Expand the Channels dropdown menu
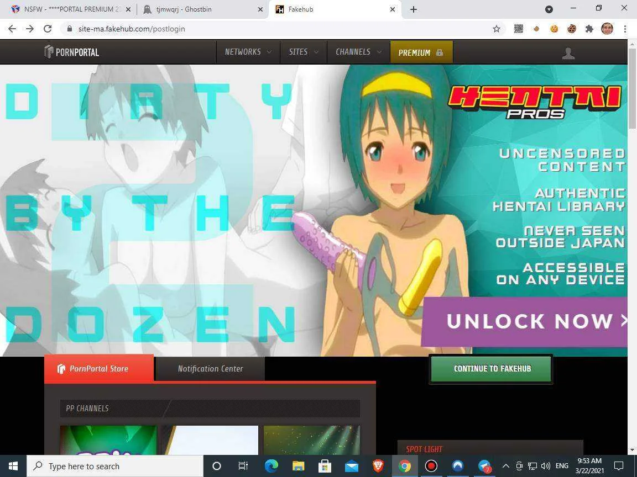This screenshot has width=637, height=477. pyautogui.click(x=359, y=52)
